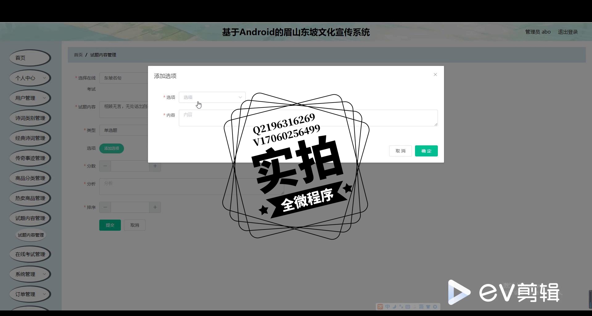
Task: Decrease 排序 with the minus button
Action: [105, 207]
